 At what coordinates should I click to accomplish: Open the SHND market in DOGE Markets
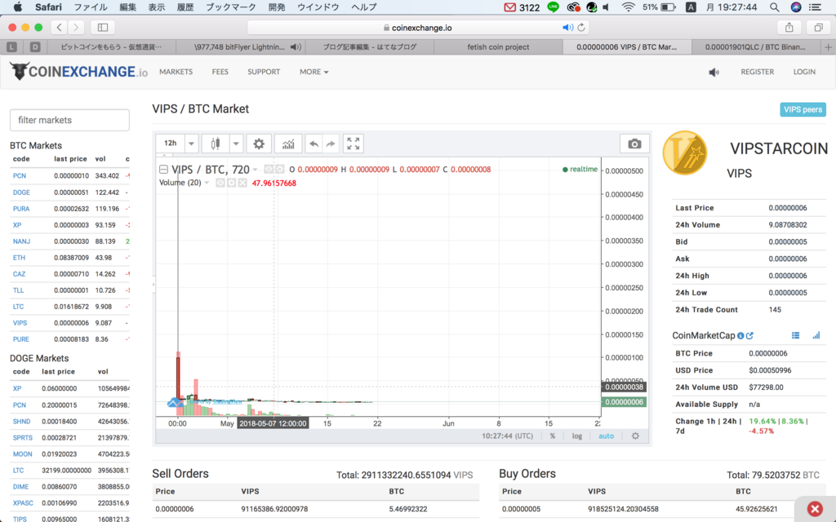coord(21,422)
